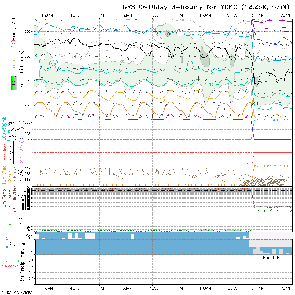Click the 5016 thickness axis value
The width and height of the screenshot is (295, 295).
click(x=13, y=130)
